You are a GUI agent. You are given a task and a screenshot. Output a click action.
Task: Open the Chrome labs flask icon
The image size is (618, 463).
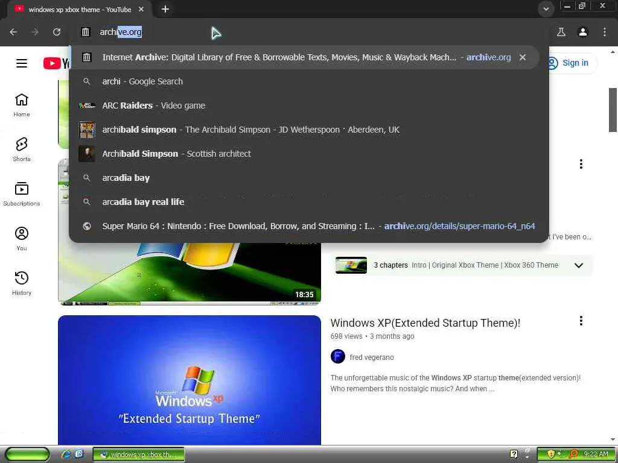click(x=561, y=32)
